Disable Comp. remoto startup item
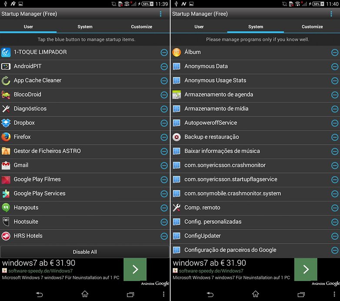The height and width of the screenshot is (301, 340). [x=335, y=208]
